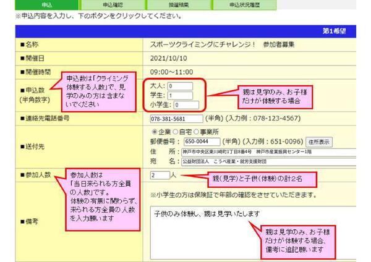The height and width of the screenshot is (262, 371).
Task: Focus the 大人 count field
Action: 180,86
